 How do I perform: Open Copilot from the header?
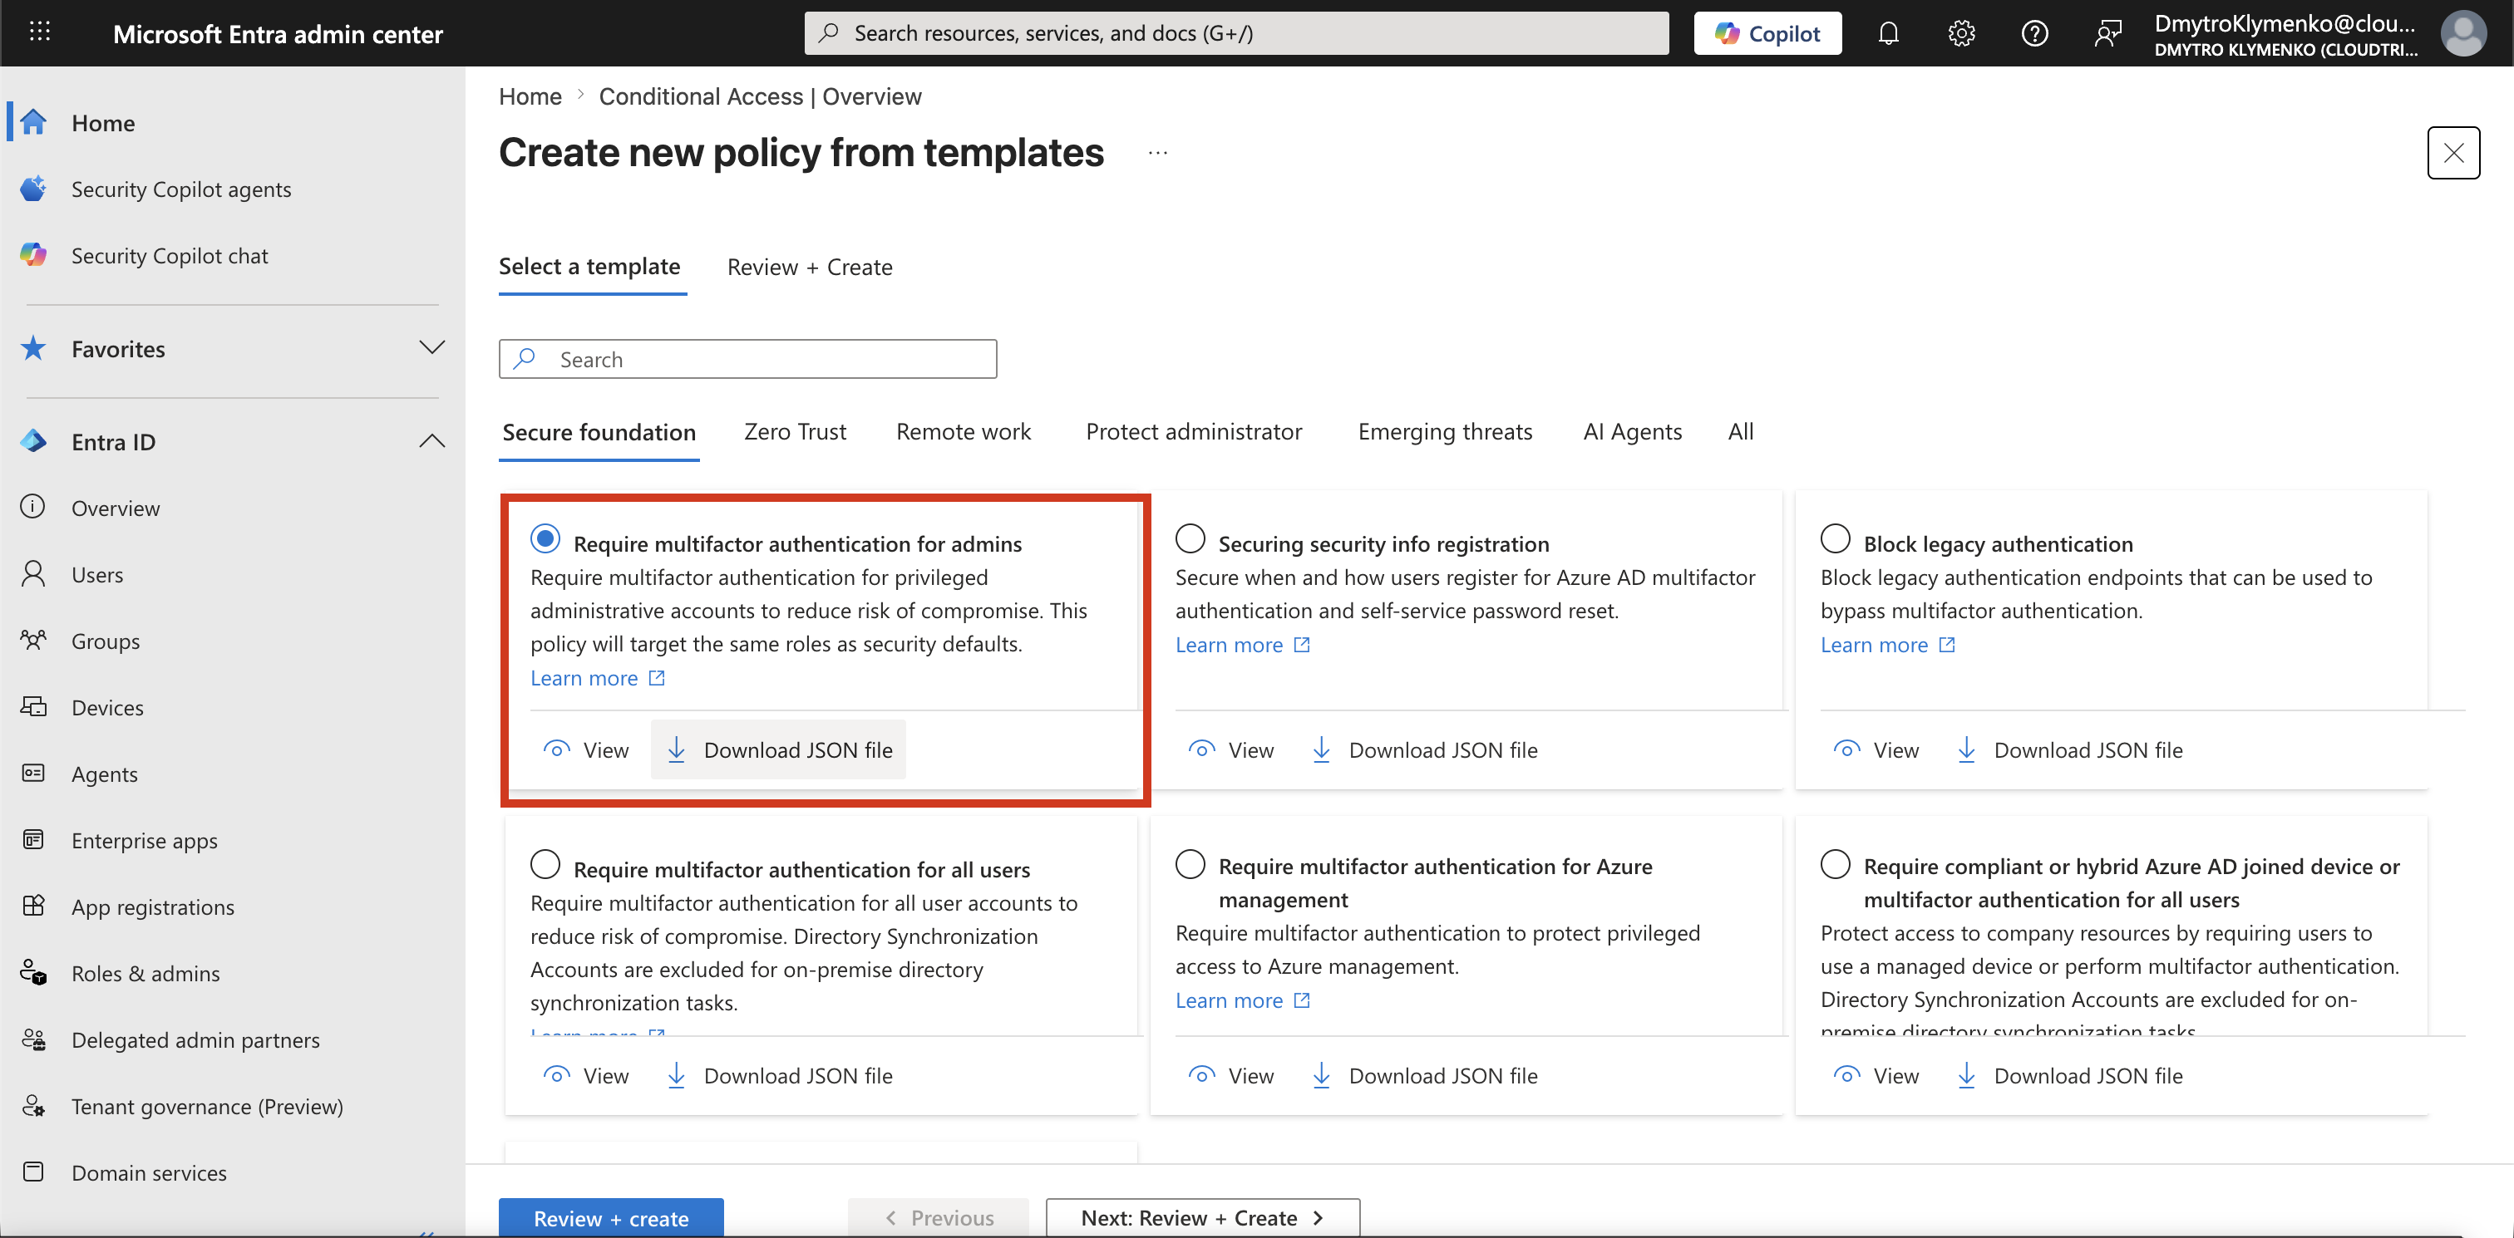(x=1767, y=33)
